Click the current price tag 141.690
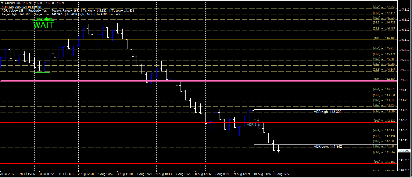412x178 pixels. click(404, 151)
